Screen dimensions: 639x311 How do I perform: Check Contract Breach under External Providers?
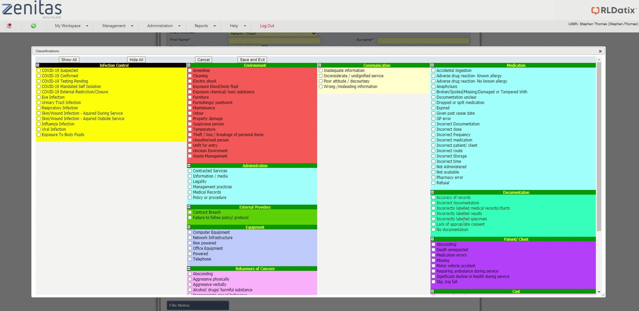(x=190, y=212)
